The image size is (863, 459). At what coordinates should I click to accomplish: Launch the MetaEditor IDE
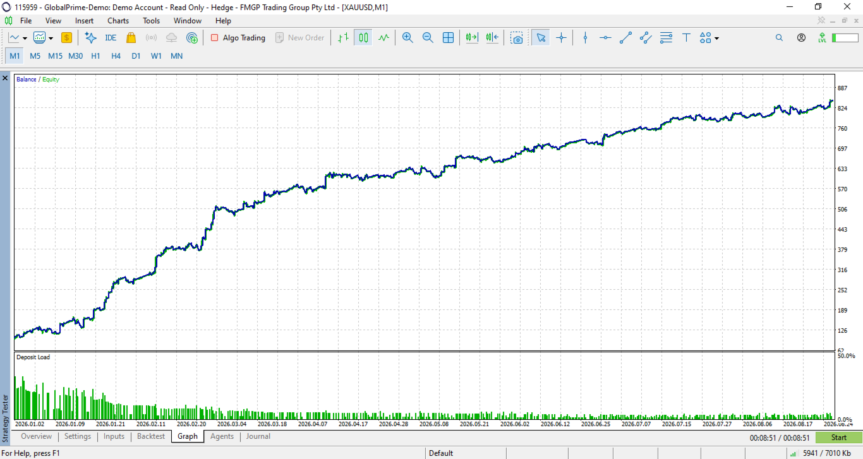[x=111, y=38]
